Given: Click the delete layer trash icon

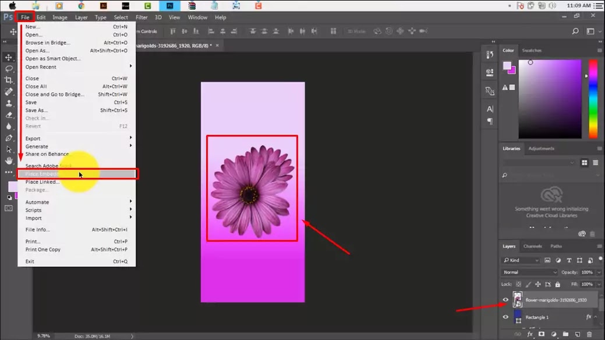Looking at the screenshot, I should (x=589, y=334).
